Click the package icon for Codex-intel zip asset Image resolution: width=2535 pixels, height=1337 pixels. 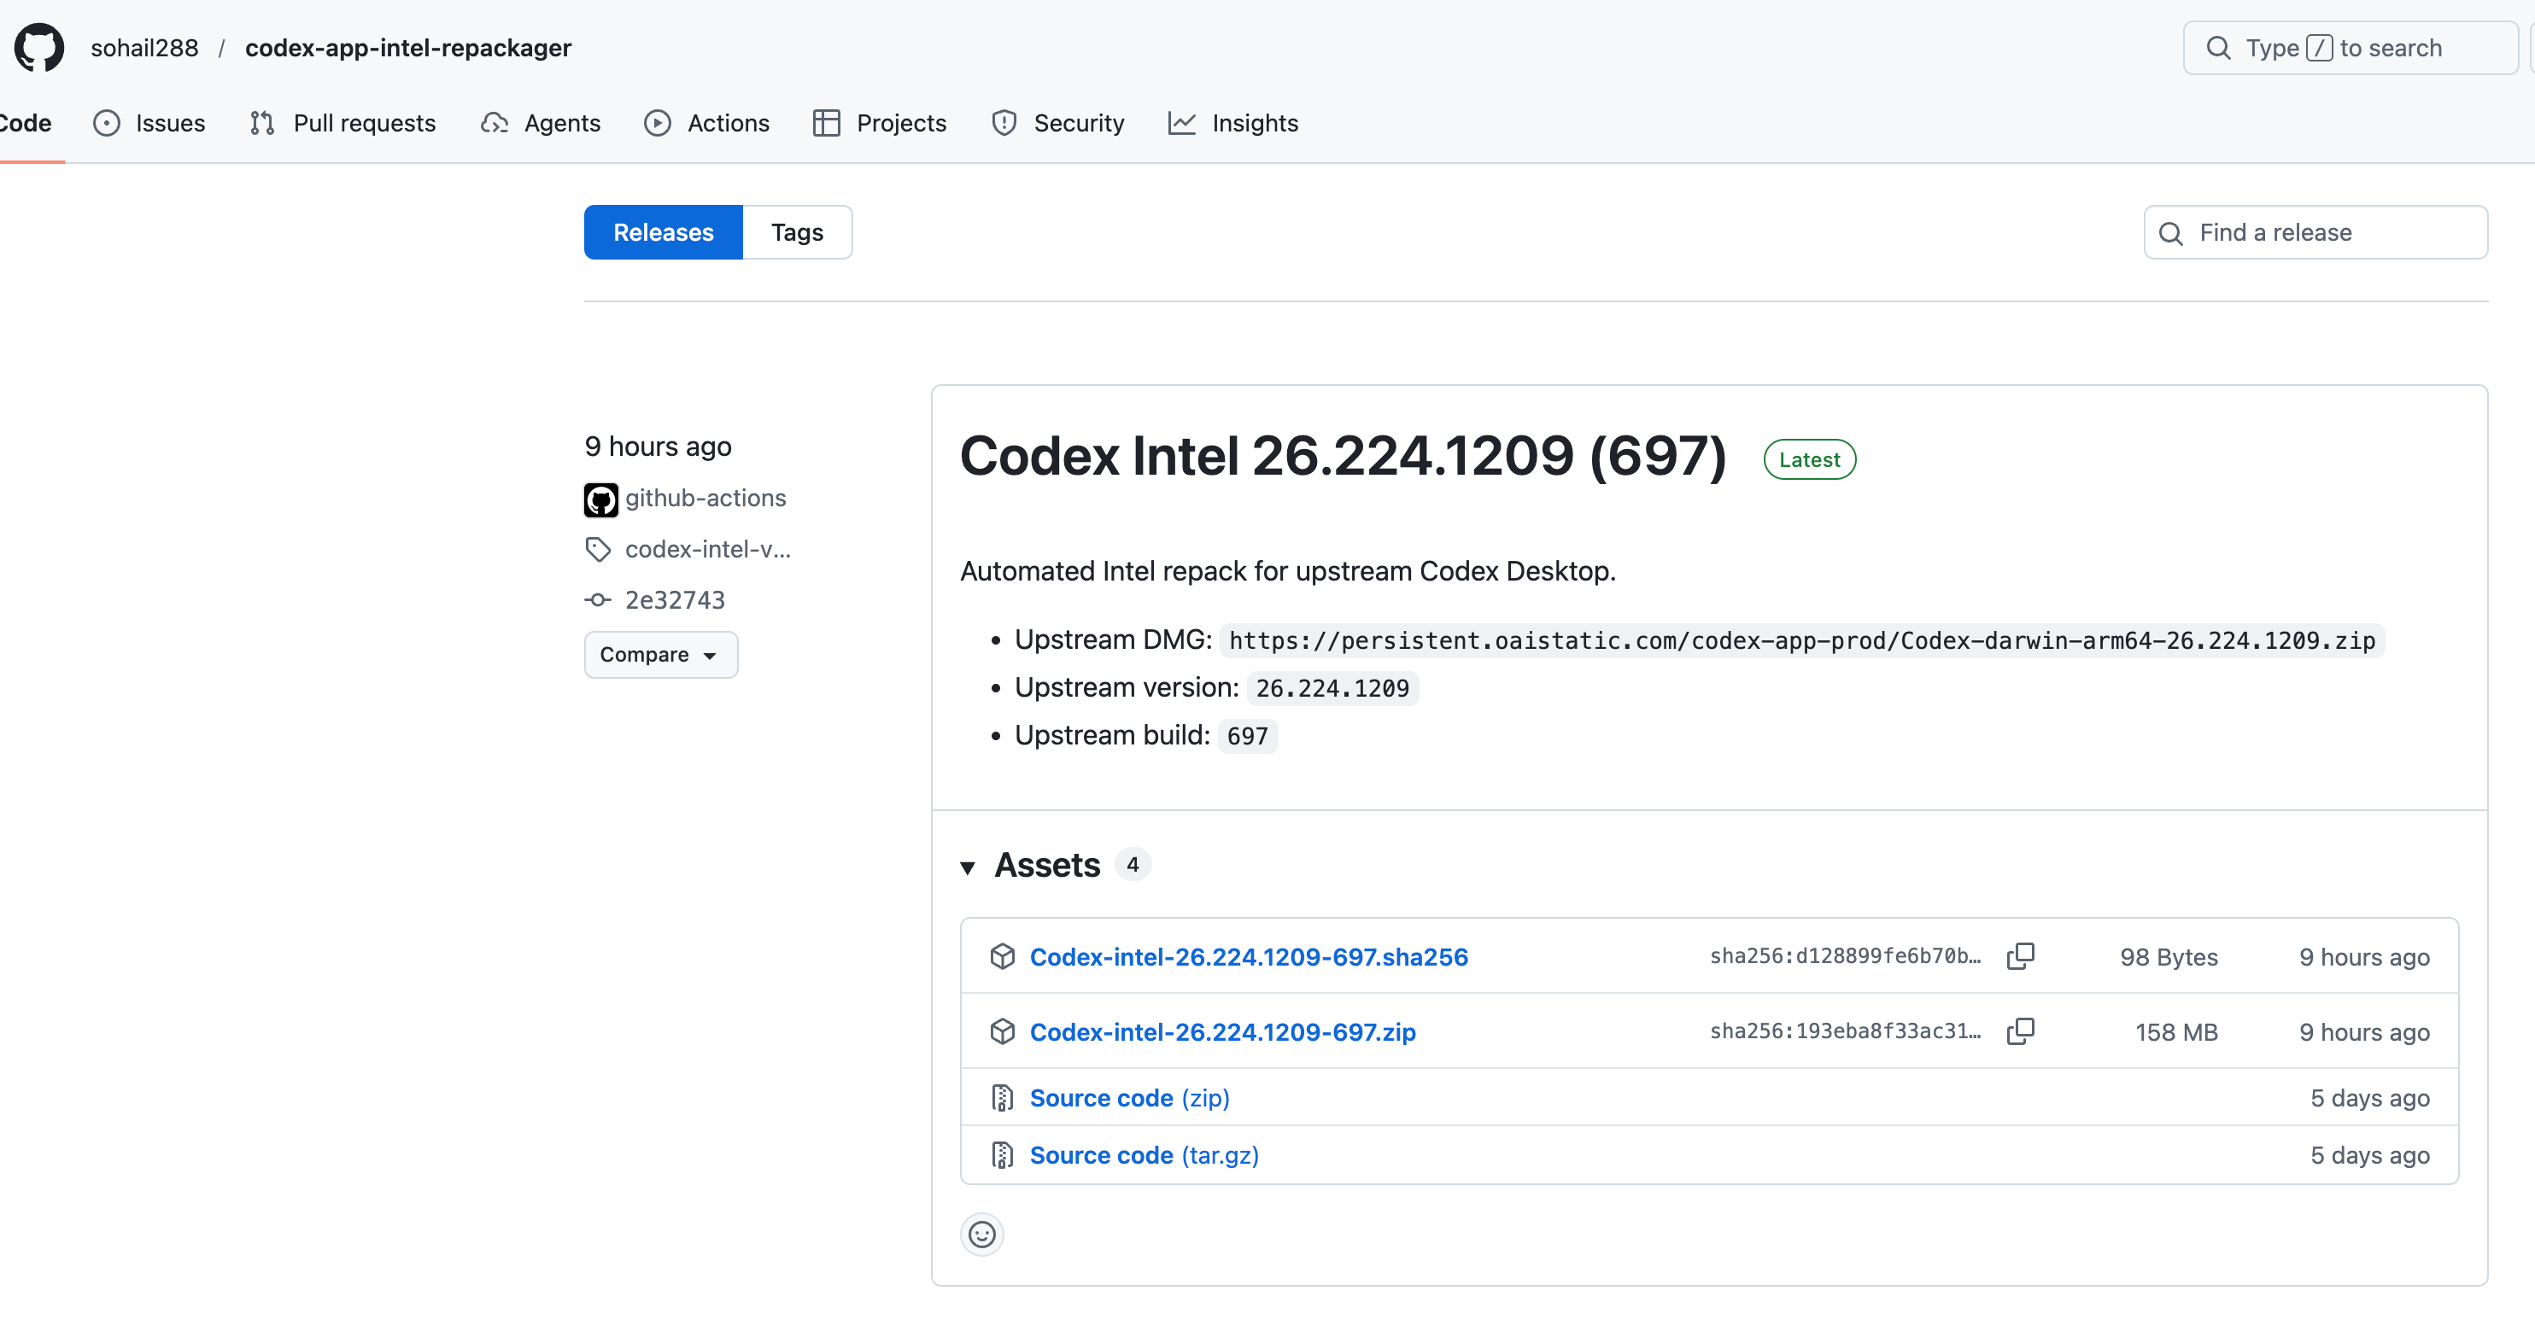tap(1002, 1031)
